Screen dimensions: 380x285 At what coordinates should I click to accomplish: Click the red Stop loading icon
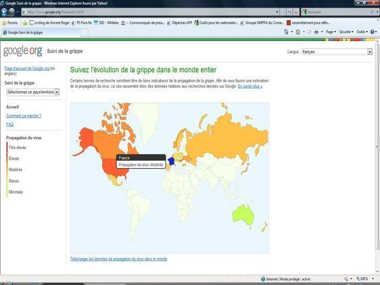296,12
